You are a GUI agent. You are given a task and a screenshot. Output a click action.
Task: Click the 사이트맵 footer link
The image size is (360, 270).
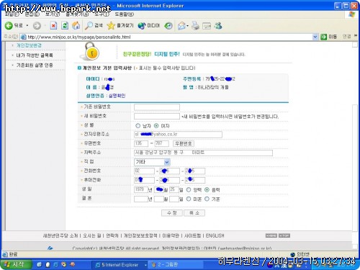click(192, 235)
